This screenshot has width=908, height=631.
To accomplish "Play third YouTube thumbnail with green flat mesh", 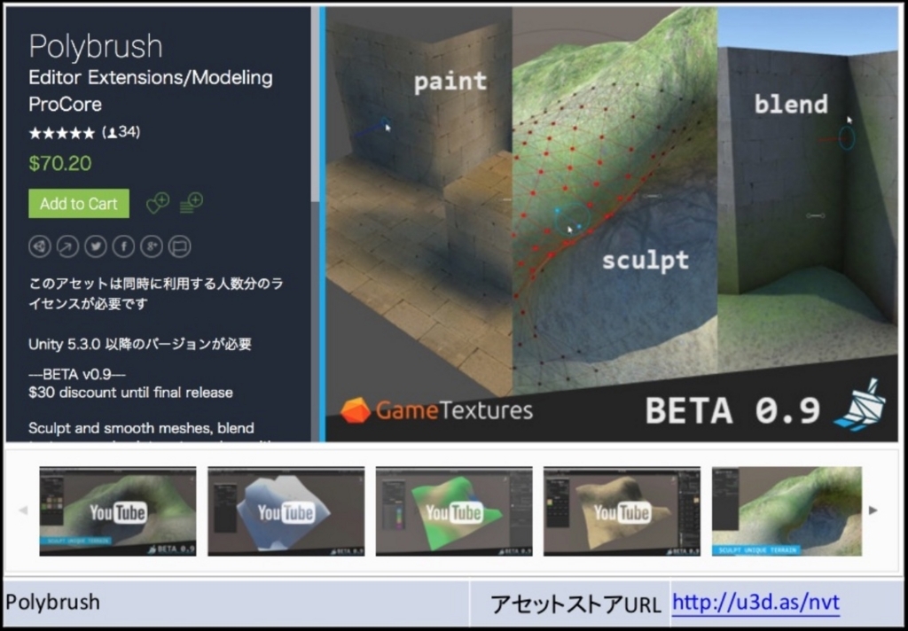I will (454, 511).
